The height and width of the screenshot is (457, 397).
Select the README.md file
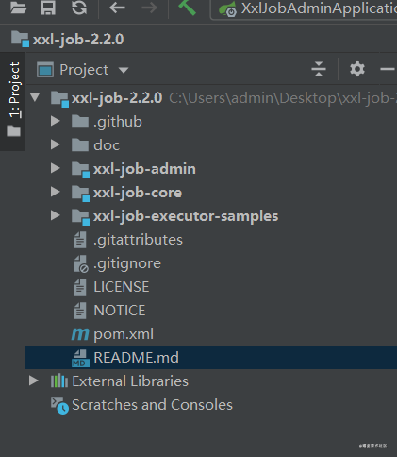point(136,358)
